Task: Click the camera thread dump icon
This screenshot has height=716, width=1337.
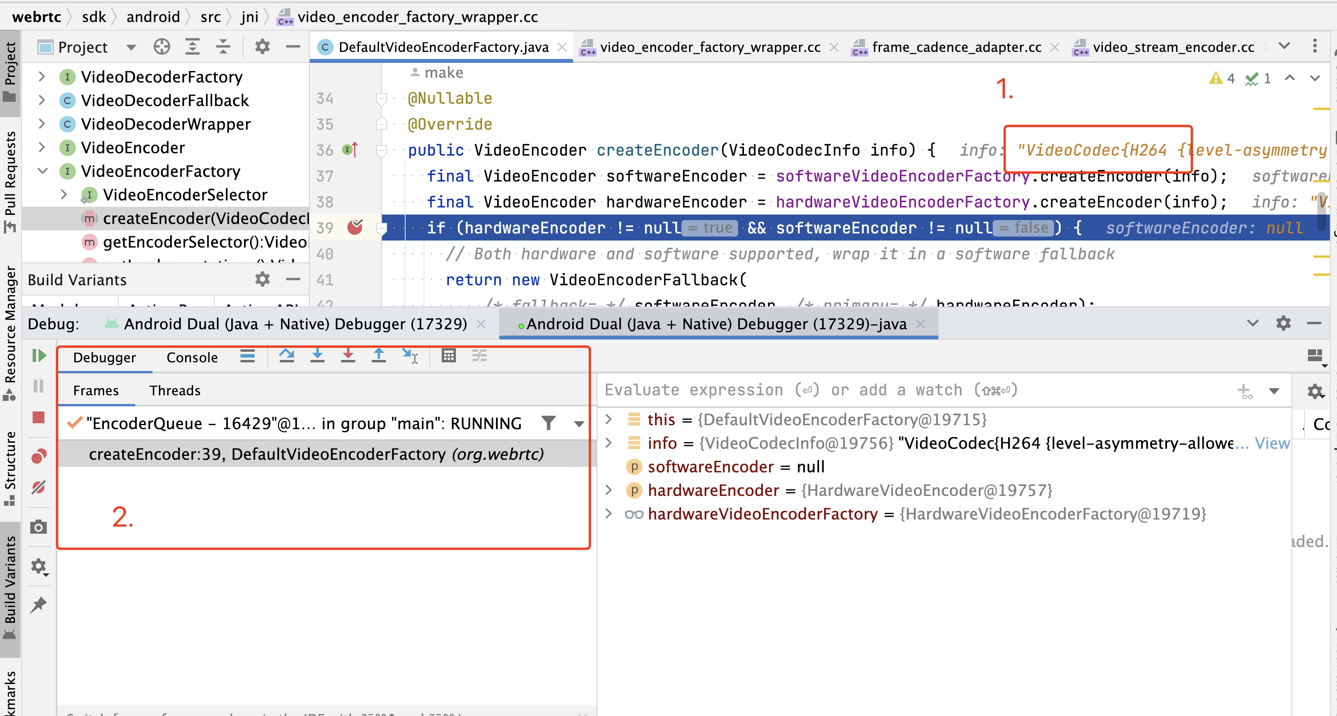Action: 39,527
